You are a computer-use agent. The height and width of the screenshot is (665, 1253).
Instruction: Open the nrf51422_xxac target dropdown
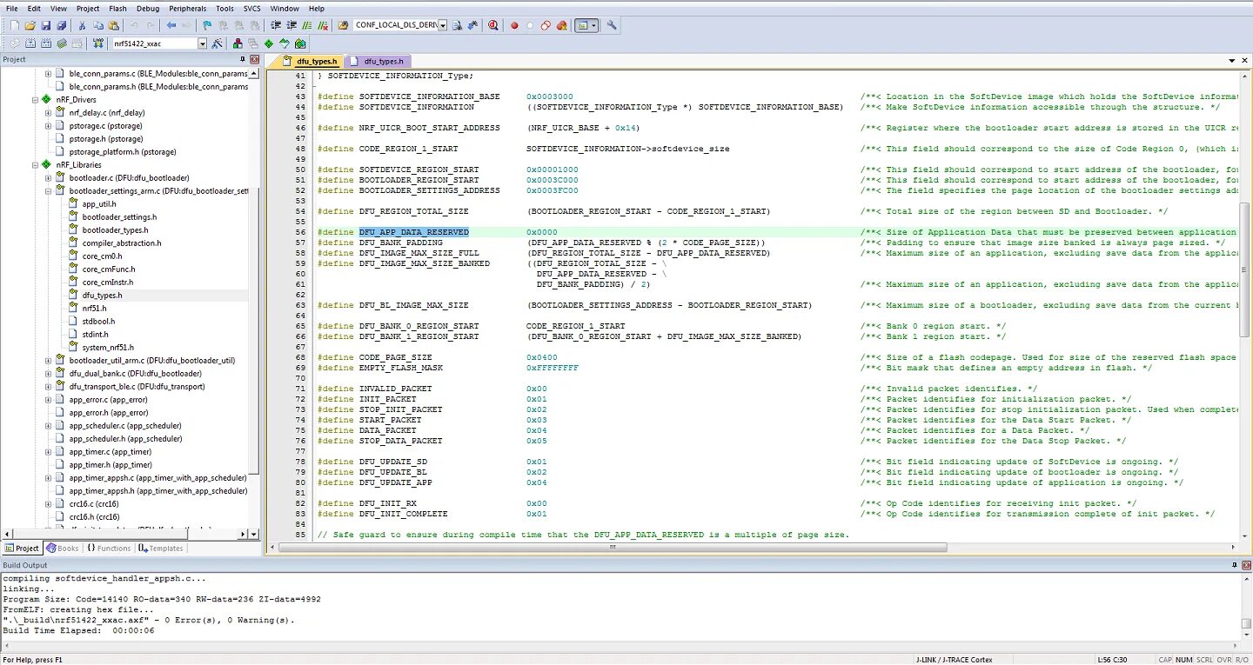click(x=202, y=43)
